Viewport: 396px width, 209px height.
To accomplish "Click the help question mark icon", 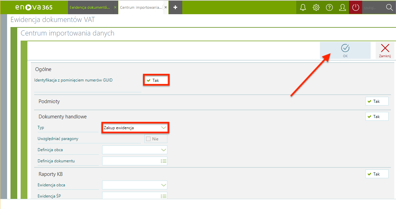I will (x=329, y=7).
